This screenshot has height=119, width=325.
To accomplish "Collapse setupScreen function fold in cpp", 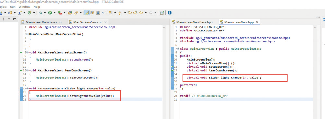I will [x=28, y=52].
